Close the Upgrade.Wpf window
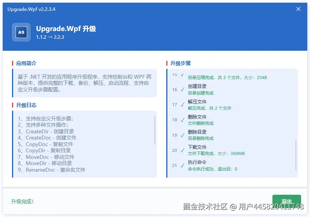310x217 pixels. coord(298,9)
